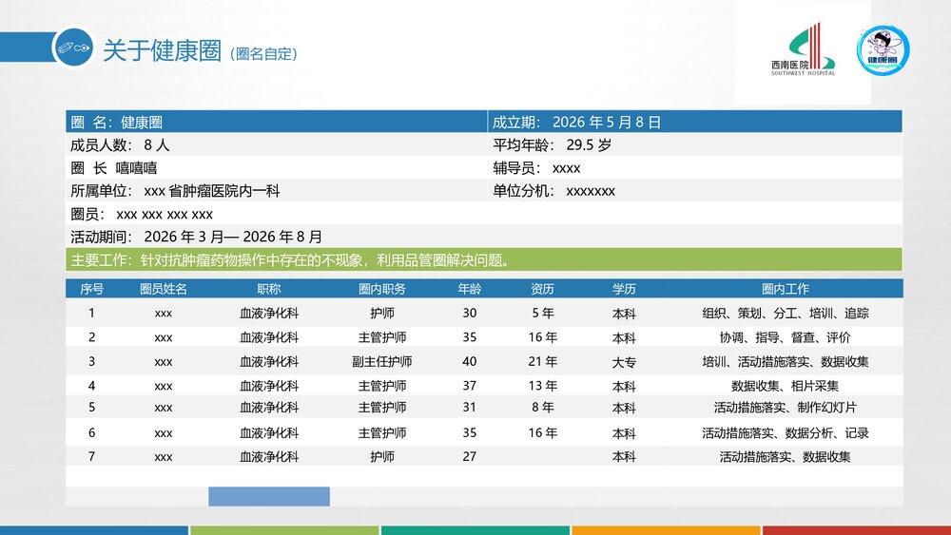951x535 pixels.
Task: Click the age 40 cell
Action: click(x=470, y=362)
